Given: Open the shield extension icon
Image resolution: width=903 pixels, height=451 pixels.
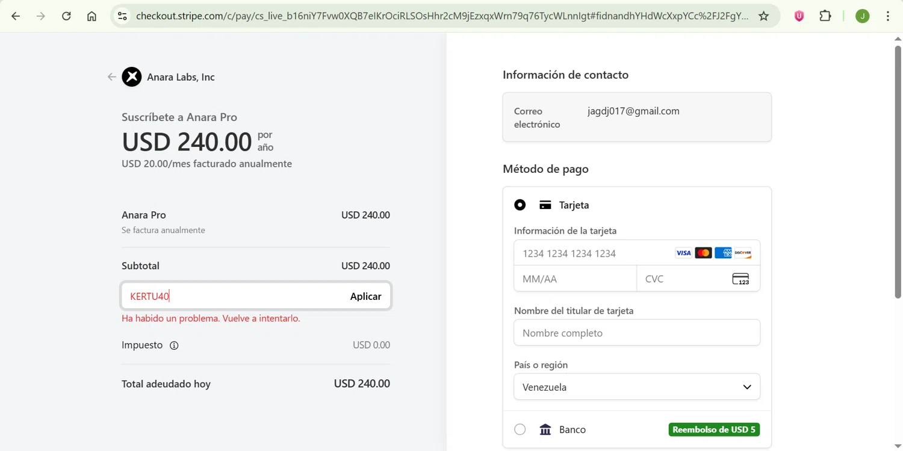Looking at the screenshot, I should tap(799, 16).
